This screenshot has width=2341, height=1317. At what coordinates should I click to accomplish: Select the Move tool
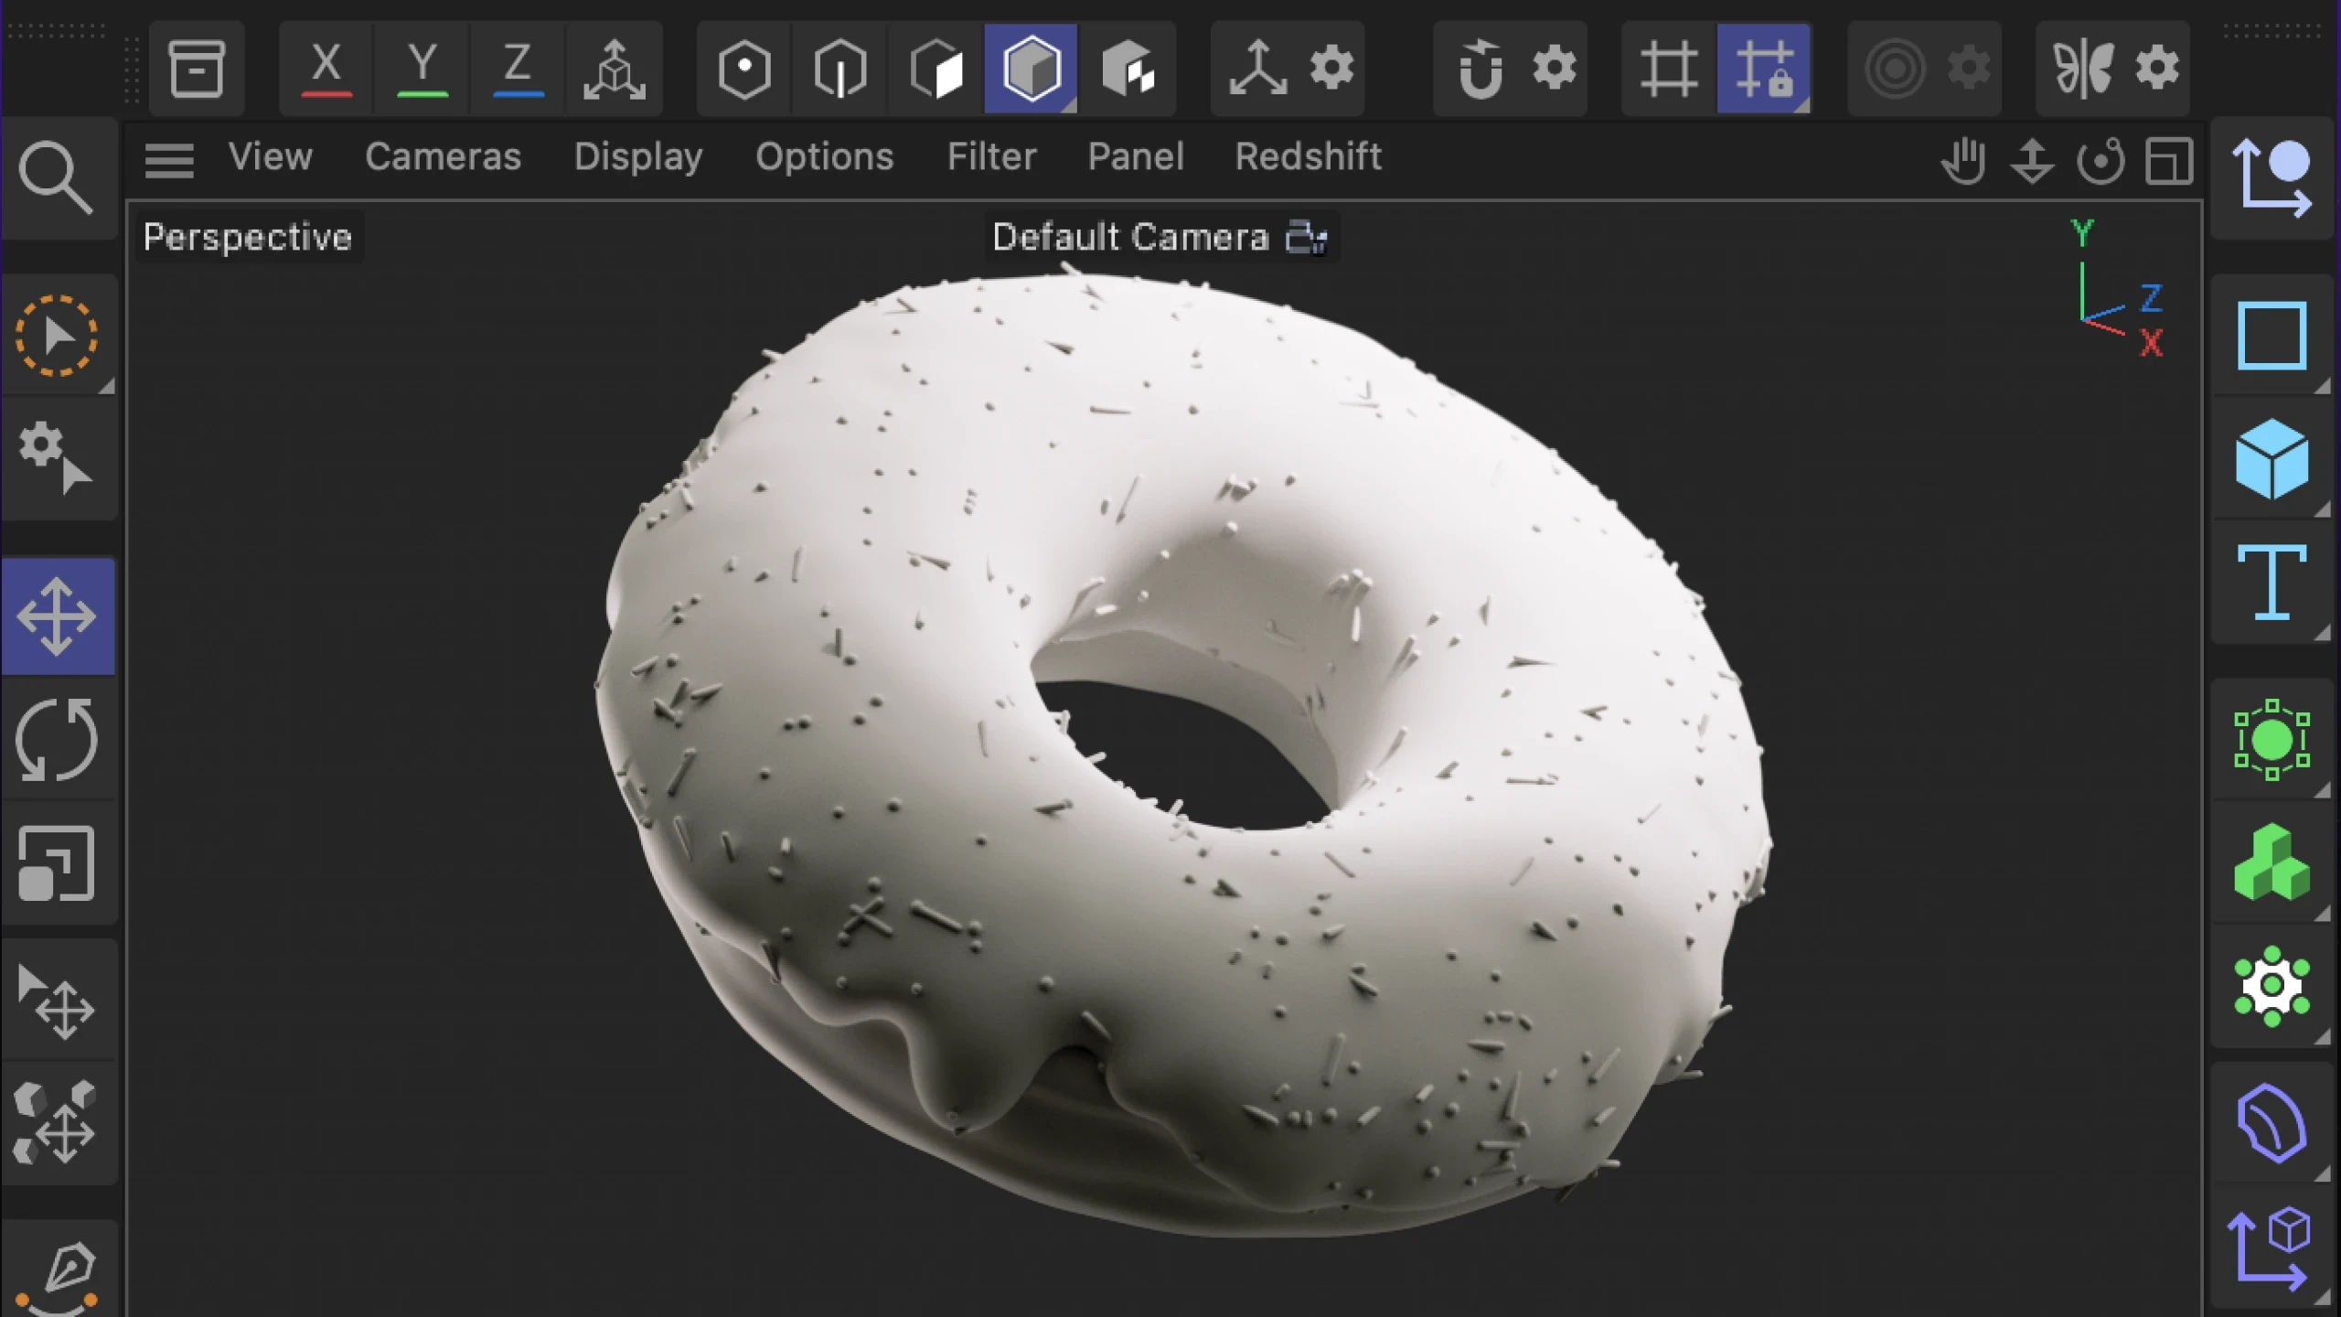[x=57, y=616]
